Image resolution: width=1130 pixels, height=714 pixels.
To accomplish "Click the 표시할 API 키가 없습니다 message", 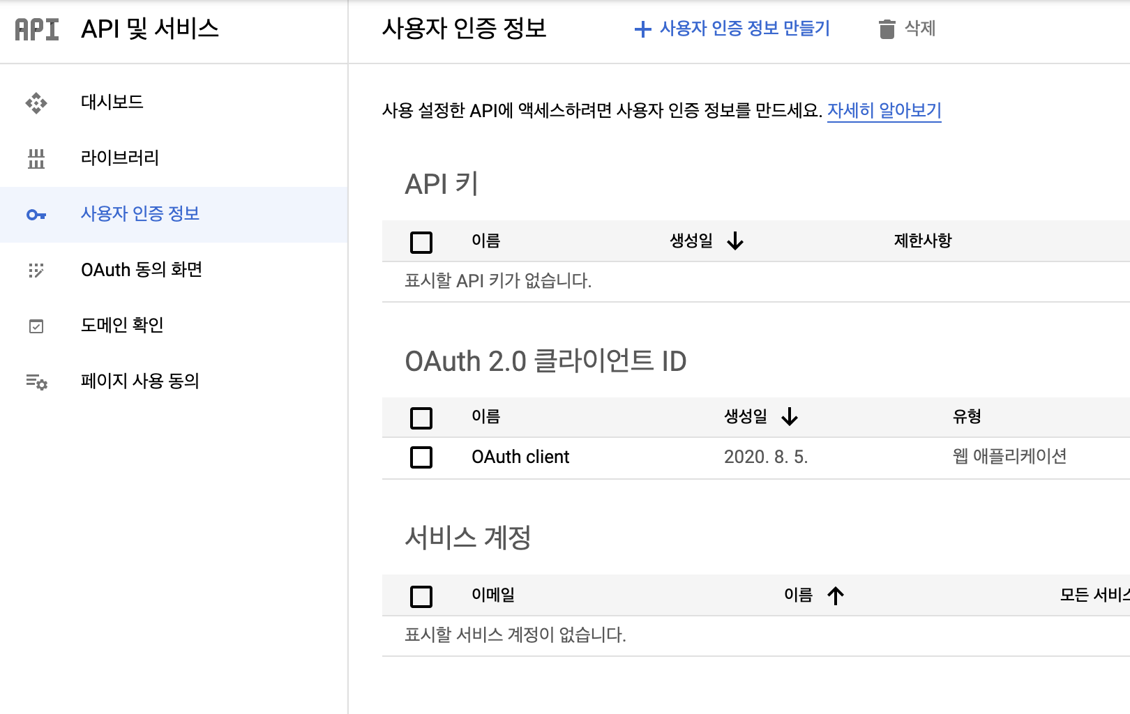I will [x=498, y=281].
